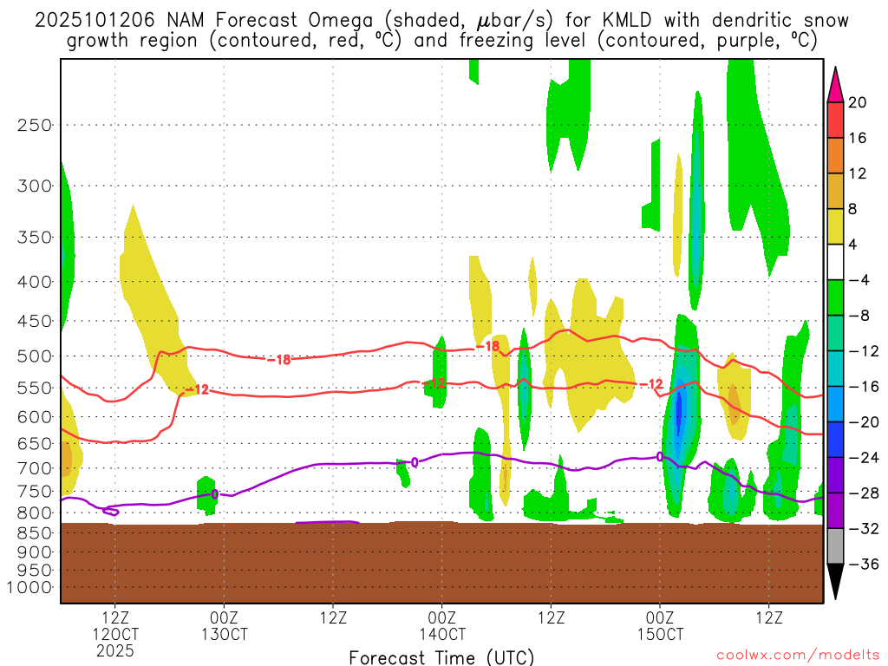888x666 pixels.
Task: Click the orange 12 to 16 colorbar swatch
Action: (835, 156)
